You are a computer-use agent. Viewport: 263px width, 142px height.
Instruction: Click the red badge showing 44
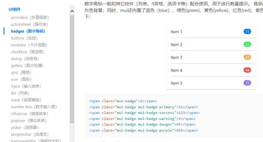pyautogui.click(x=247, y=70)
